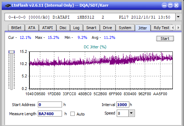This screenshot has height=126, width=184.
Task: Click the vertical scale slider thumb
Action: pos(12,52)
